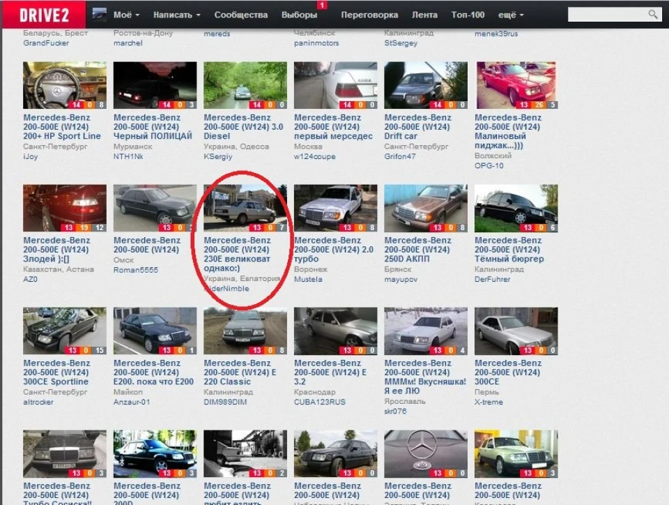Click the search magnifier icon
The width and height of the screenshot is (669, 505).
tap(652, 14)
